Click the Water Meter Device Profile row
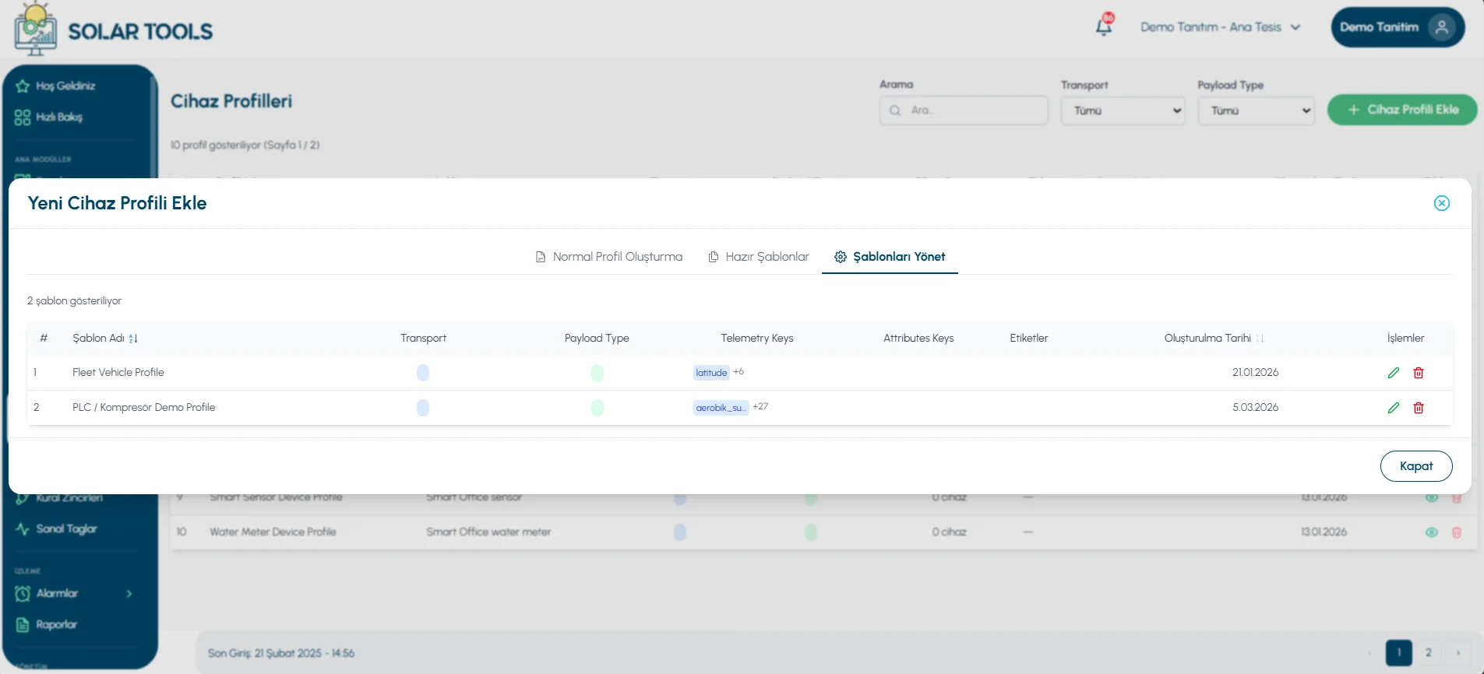 (x=823, y=532)
